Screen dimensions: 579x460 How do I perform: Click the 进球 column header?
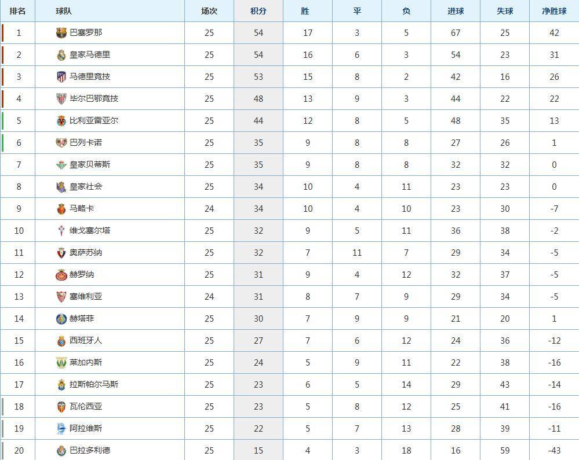coord(456,11)
